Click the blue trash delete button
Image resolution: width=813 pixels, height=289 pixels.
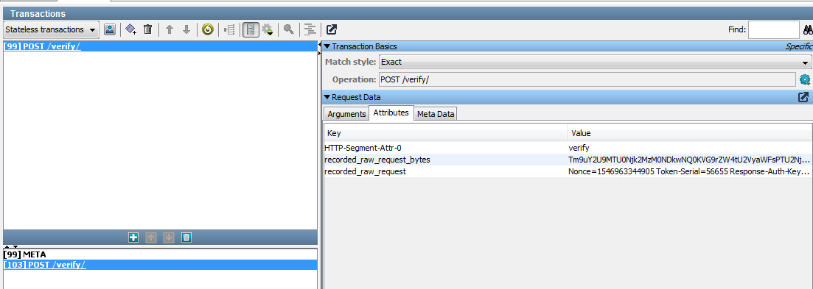pyautogui.click(x=186, y=238)
